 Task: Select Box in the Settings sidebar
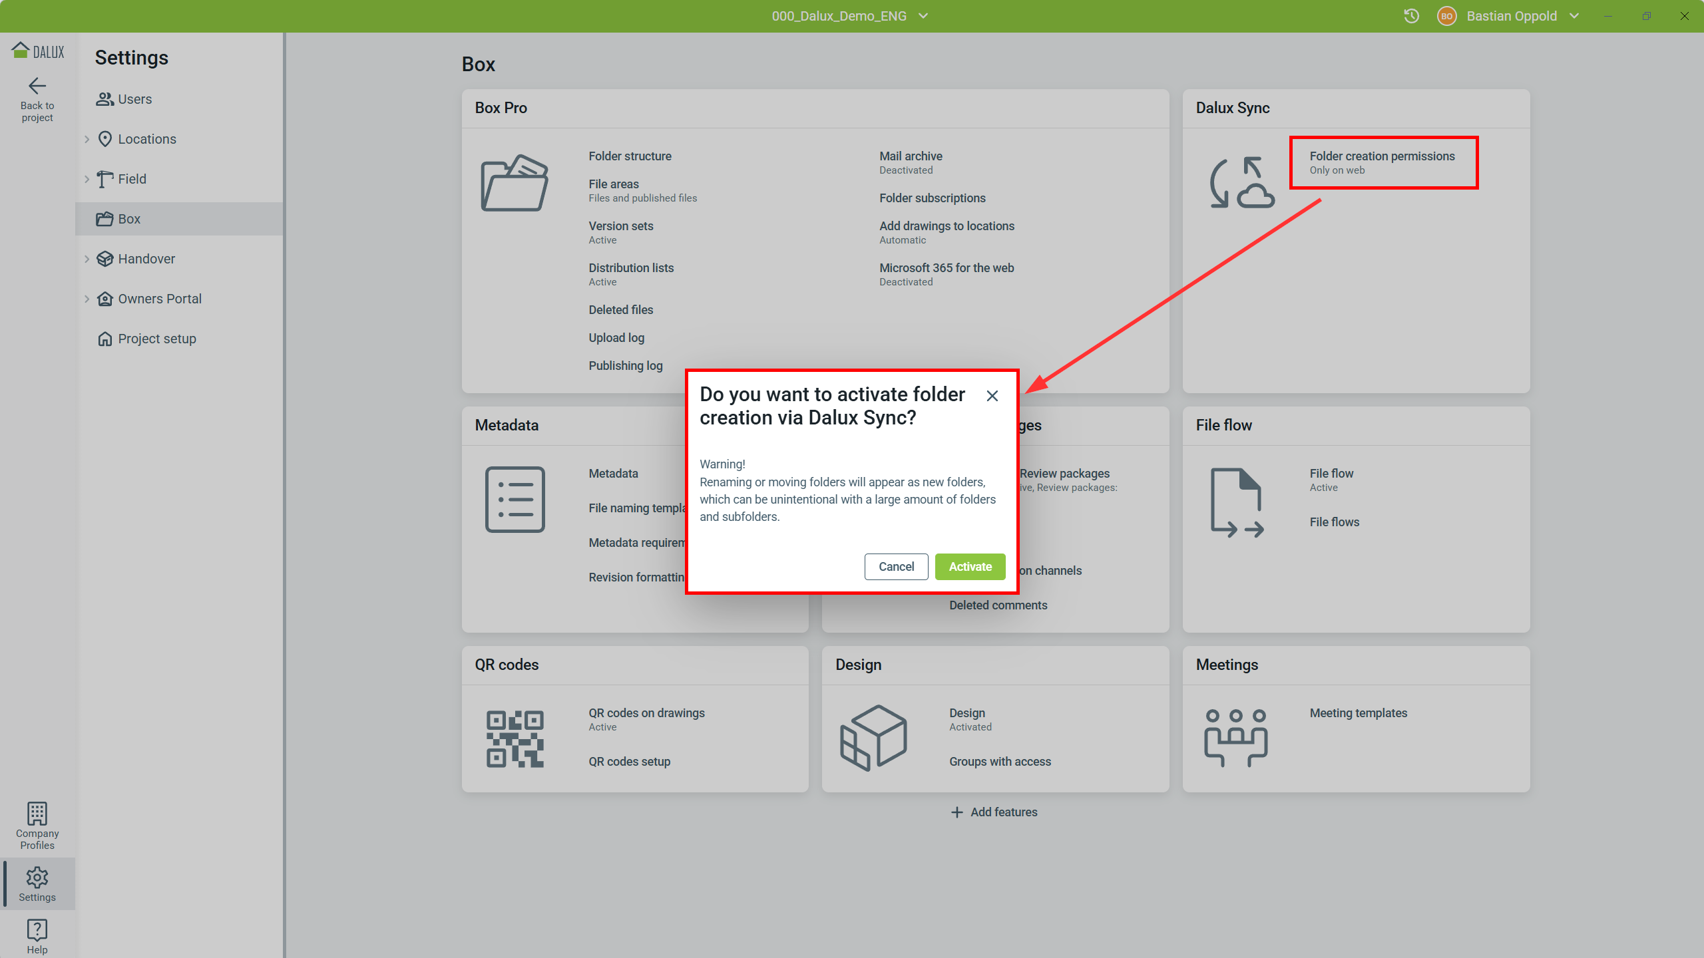pos(129,218)
